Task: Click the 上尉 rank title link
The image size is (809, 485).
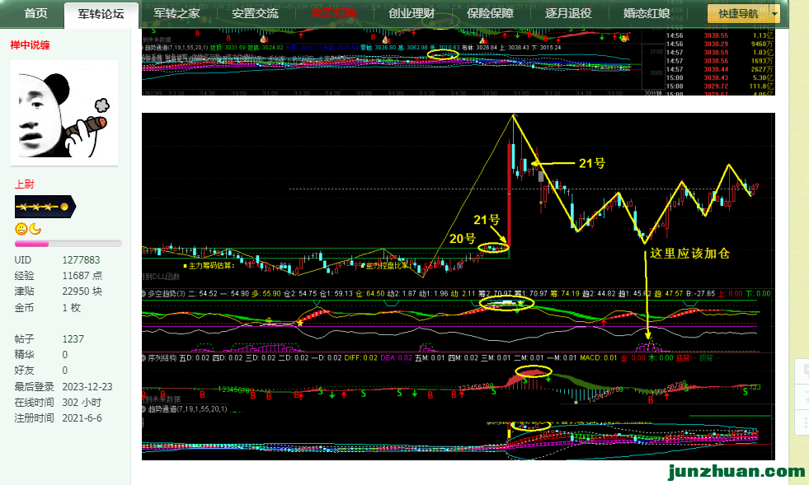Action: [x=24, y=184]
